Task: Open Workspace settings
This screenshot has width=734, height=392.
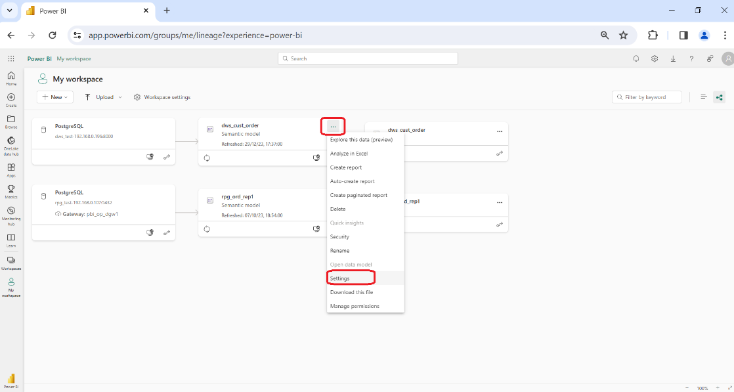Action: 162,97
